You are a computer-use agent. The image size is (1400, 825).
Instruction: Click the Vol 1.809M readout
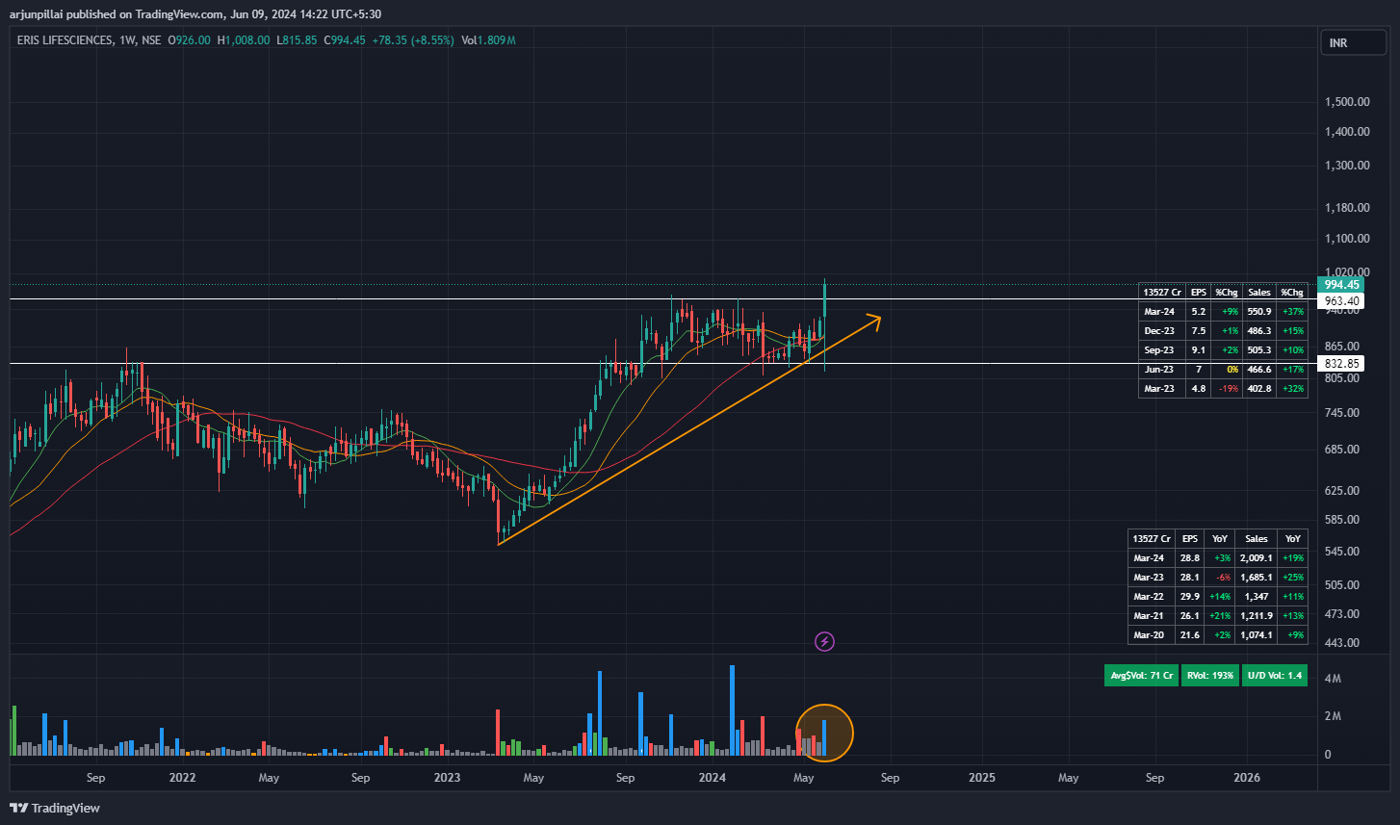click(x=488, y=40)
